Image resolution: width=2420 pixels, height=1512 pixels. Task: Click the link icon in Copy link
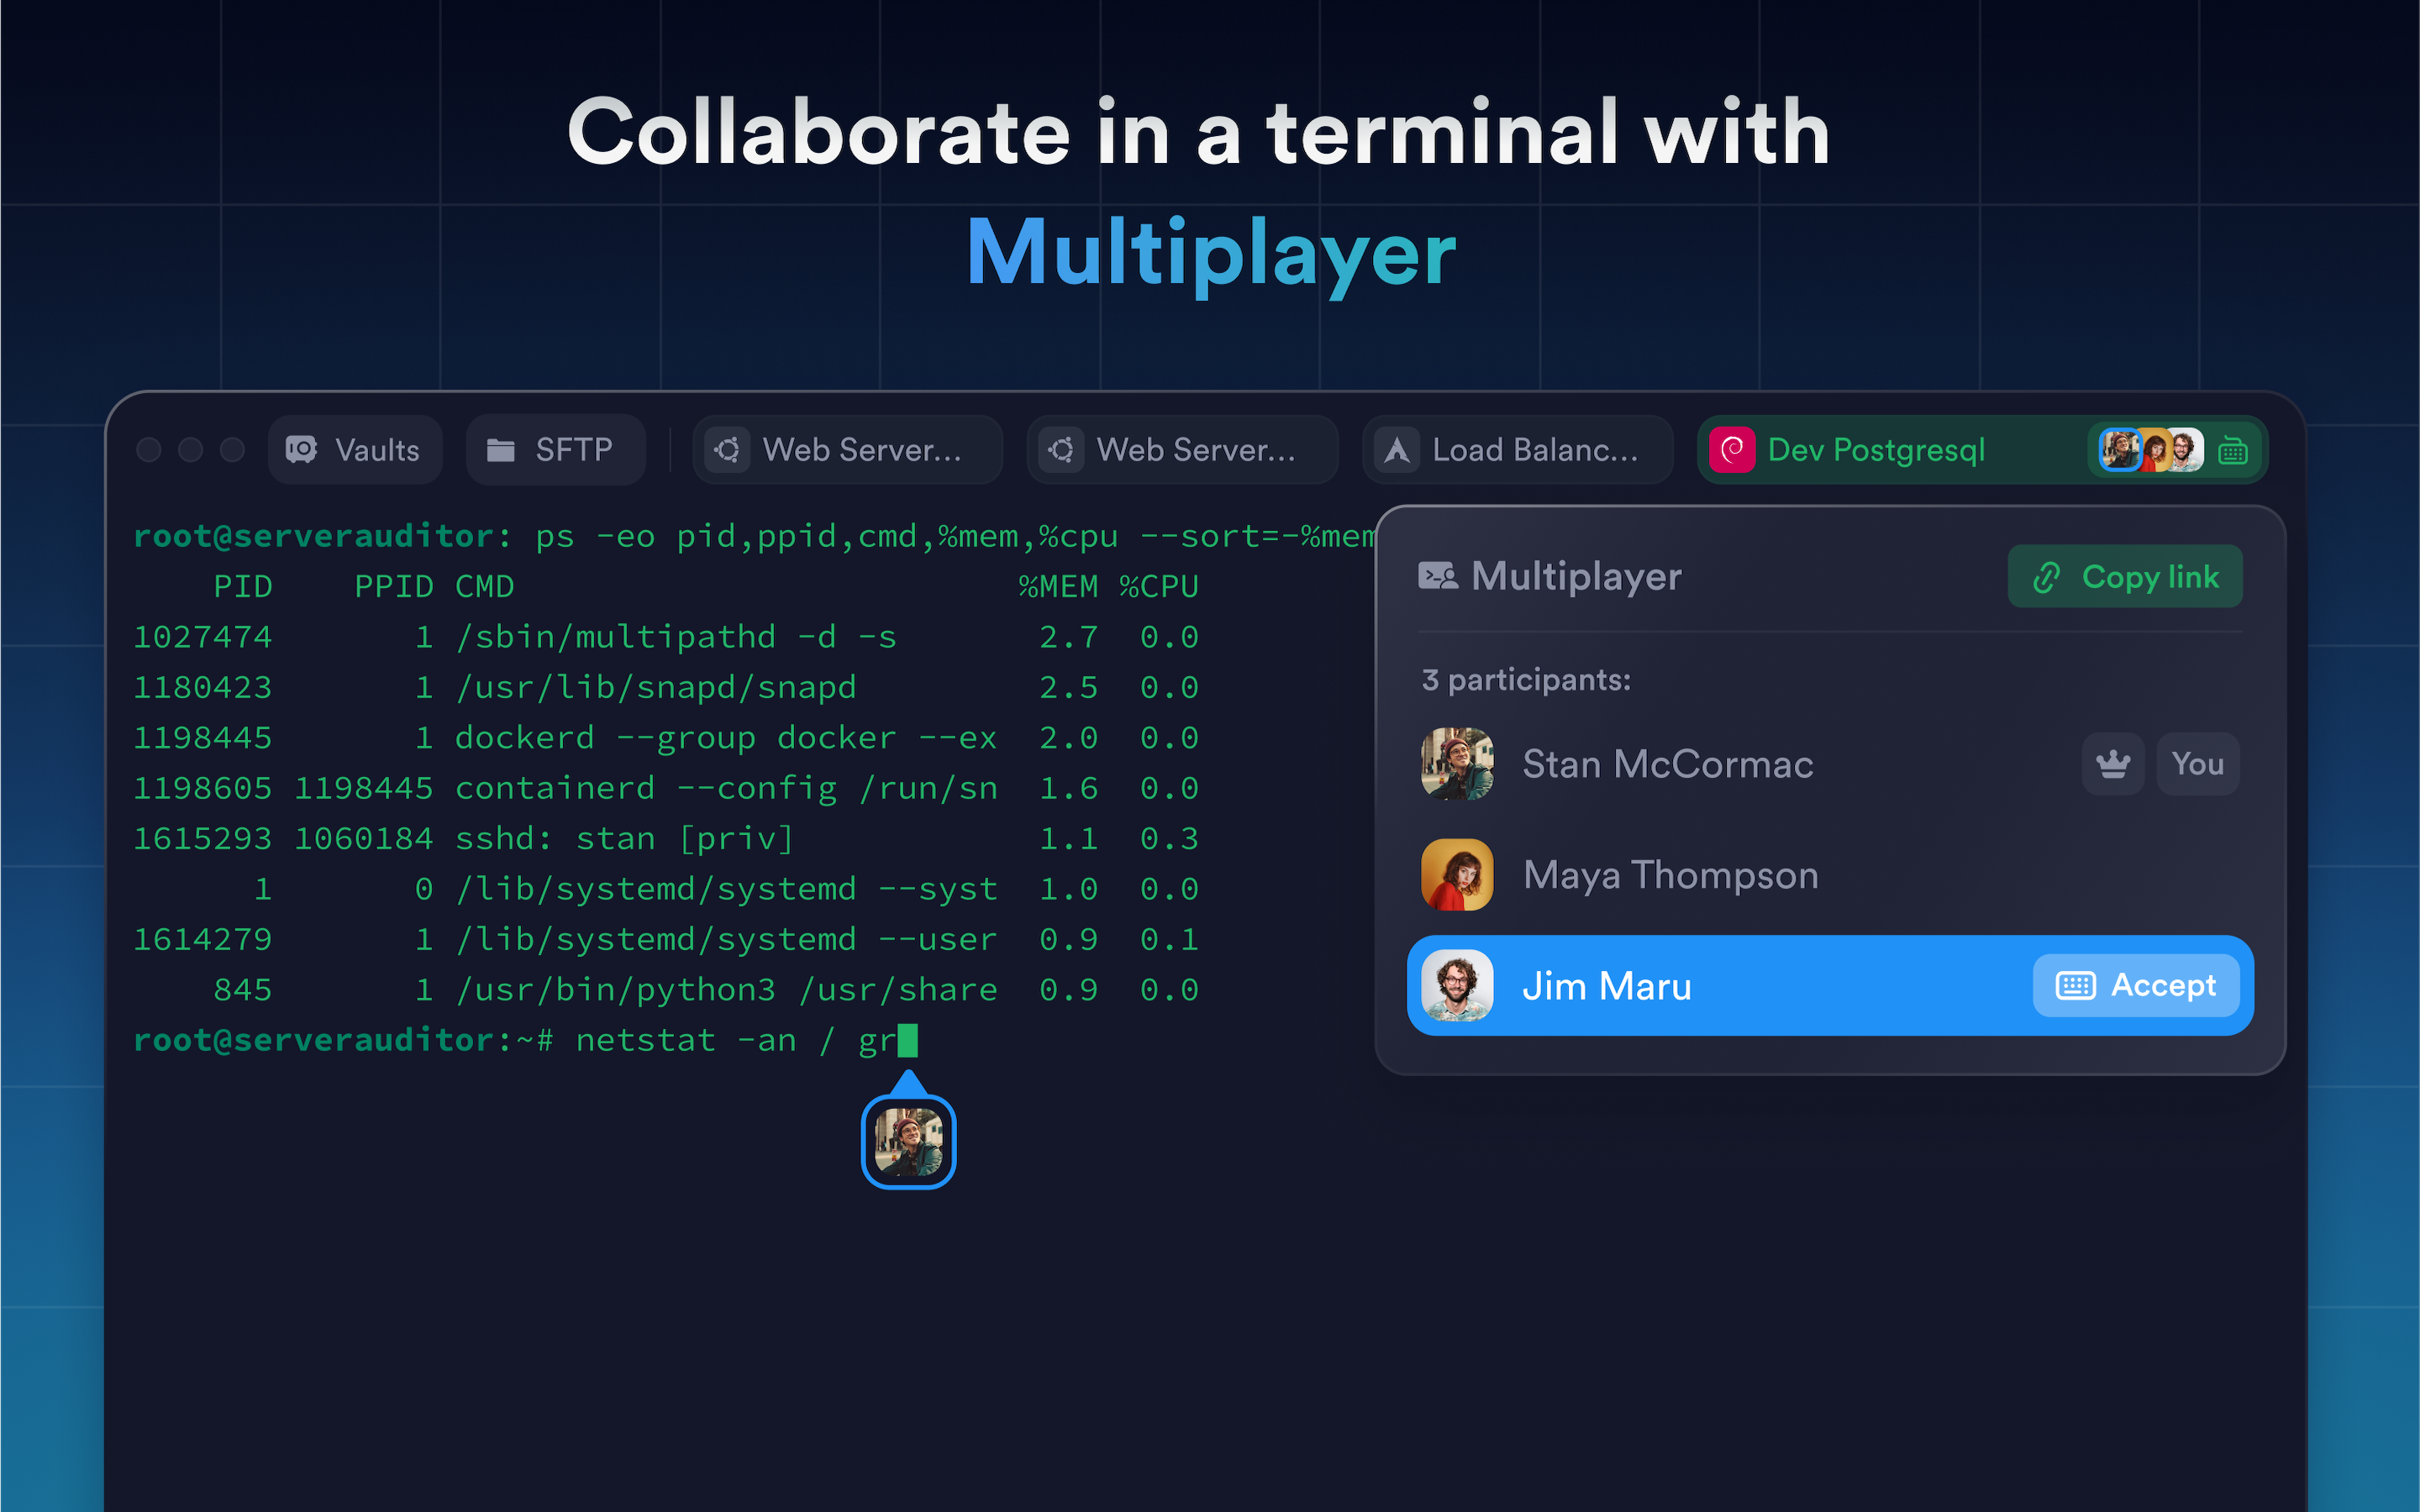click(2047, 577)
